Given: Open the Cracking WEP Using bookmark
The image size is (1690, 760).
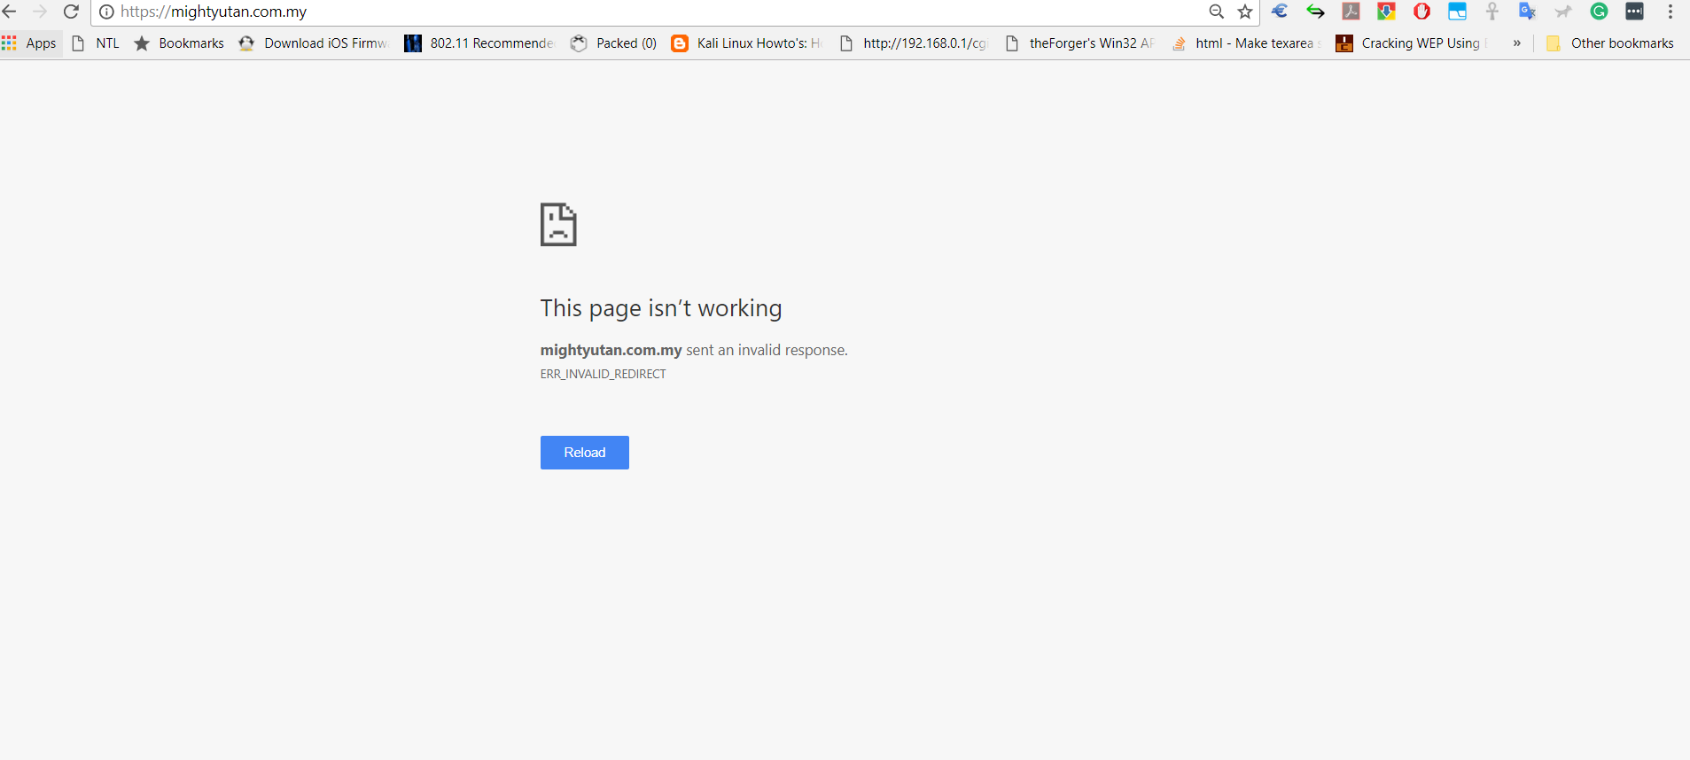Looking at the screenshot, I should pos(1409,43).
